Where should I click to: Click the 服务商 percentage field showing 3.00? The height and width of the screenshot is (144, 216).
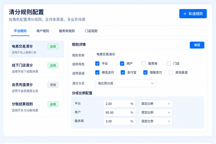119,121
